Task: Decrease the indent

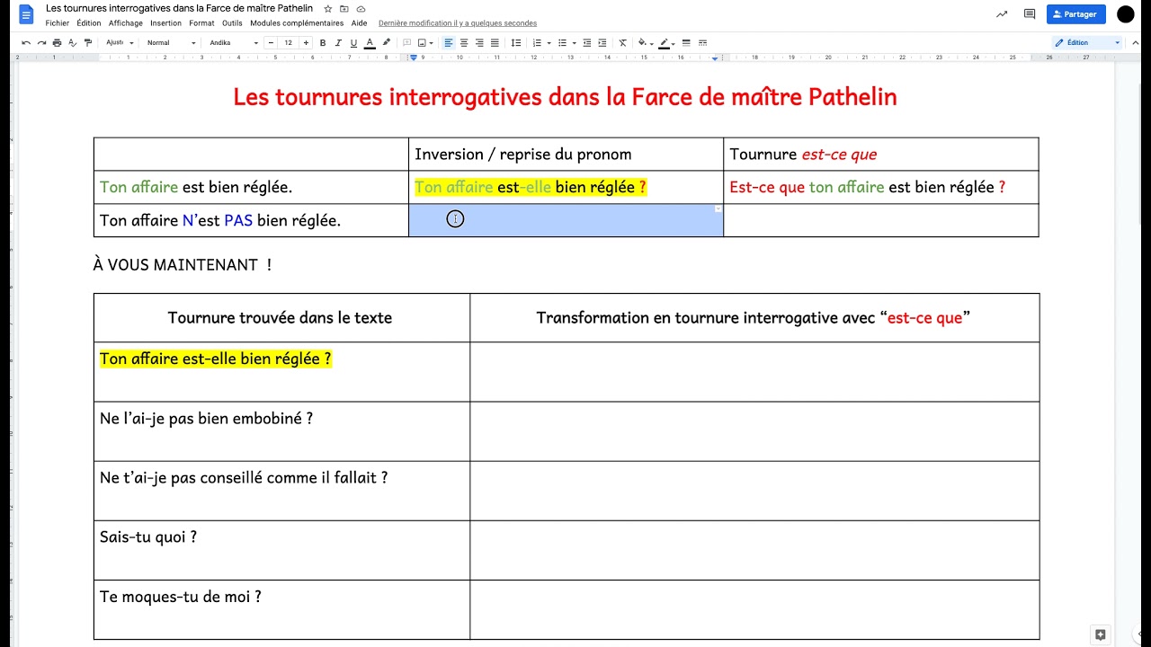Action: [x=587, y=42]
